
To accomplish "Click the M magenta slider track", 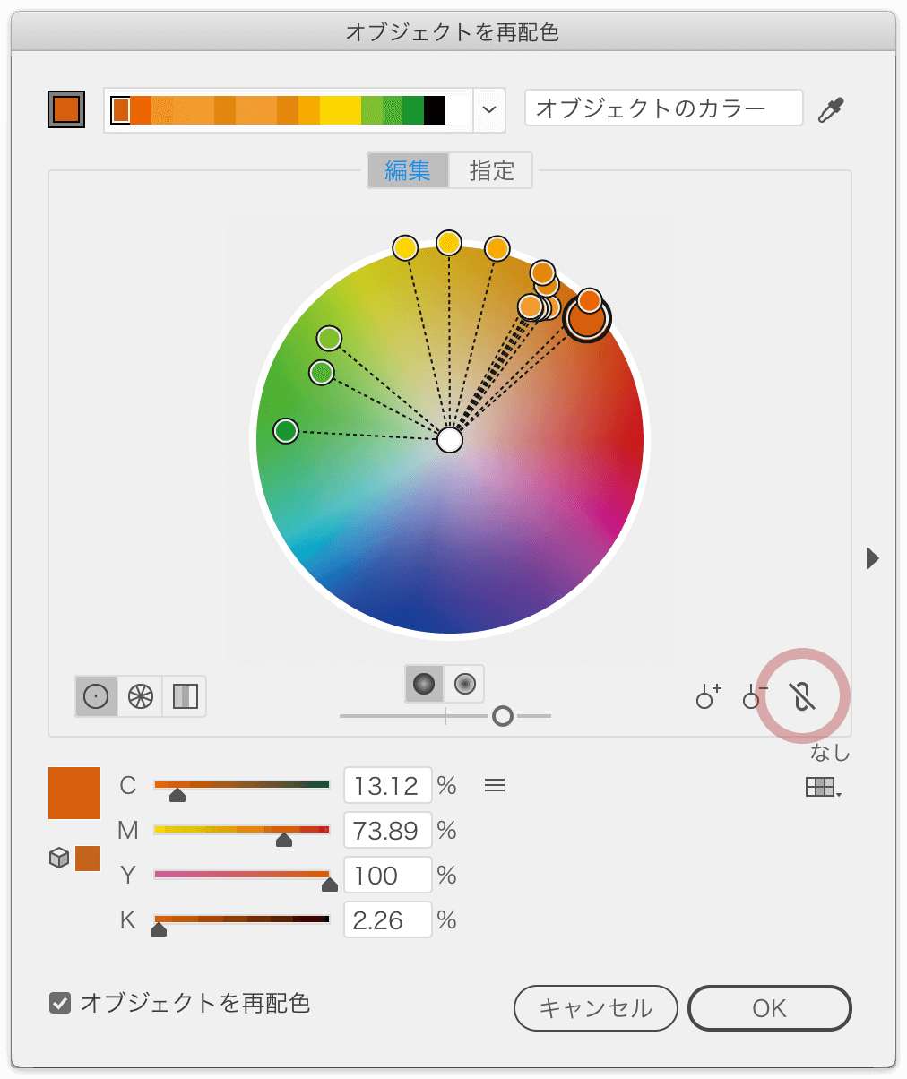I will 242,830.
